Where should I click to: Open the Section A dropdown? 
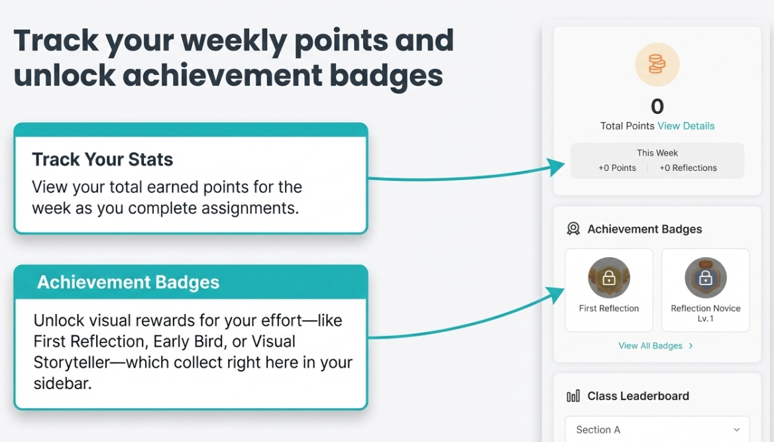[x=657, y=429]
